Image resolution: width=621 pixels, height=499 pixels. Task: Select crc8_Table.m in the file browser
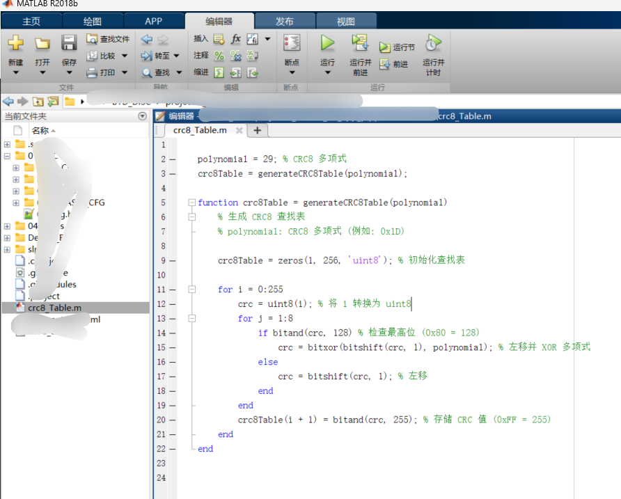54,308
